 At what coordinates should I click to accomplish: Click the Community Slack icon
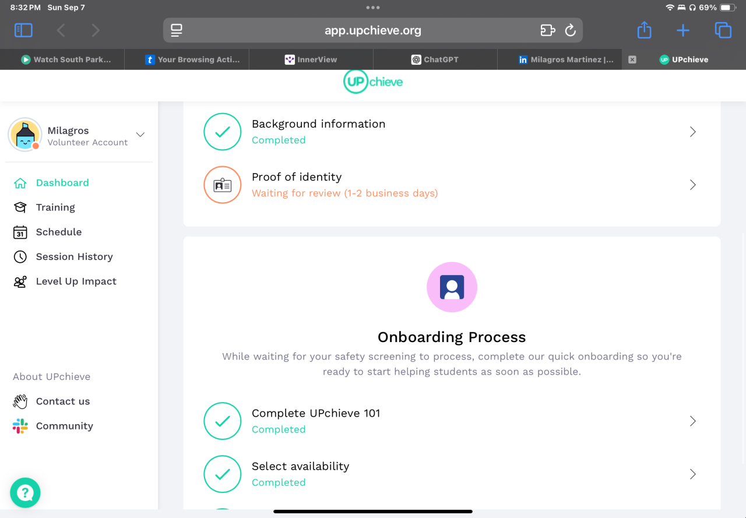[x=20, y=426]
